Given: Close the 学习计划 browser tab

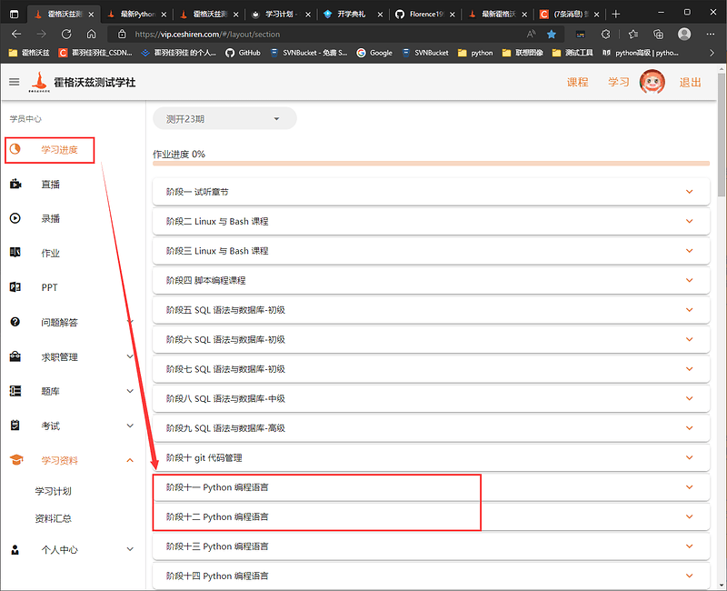Looking at the screenshot, I should point(307,15).
